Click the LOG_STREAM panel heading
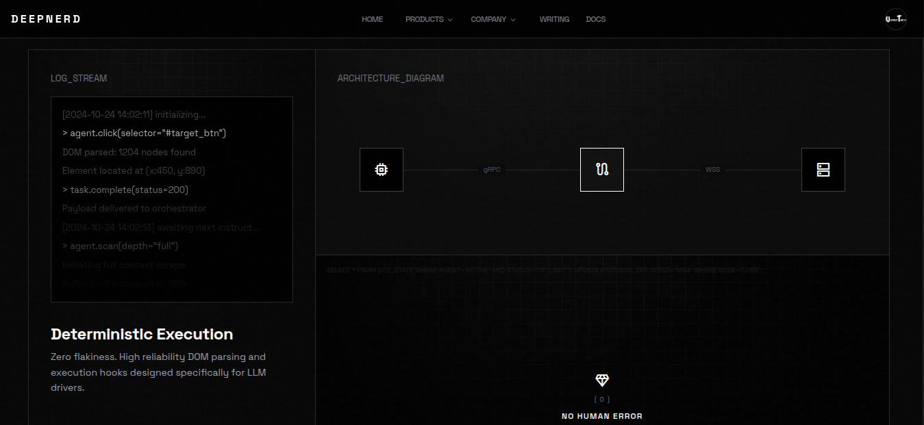 click(79, 78)
